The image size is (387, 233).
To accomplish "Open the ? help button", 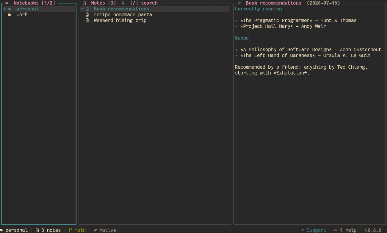I will tap(348, 230).
